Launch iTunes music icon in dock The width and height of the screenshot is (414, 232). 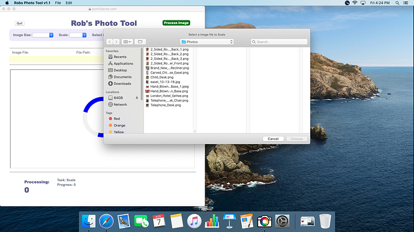194,221
